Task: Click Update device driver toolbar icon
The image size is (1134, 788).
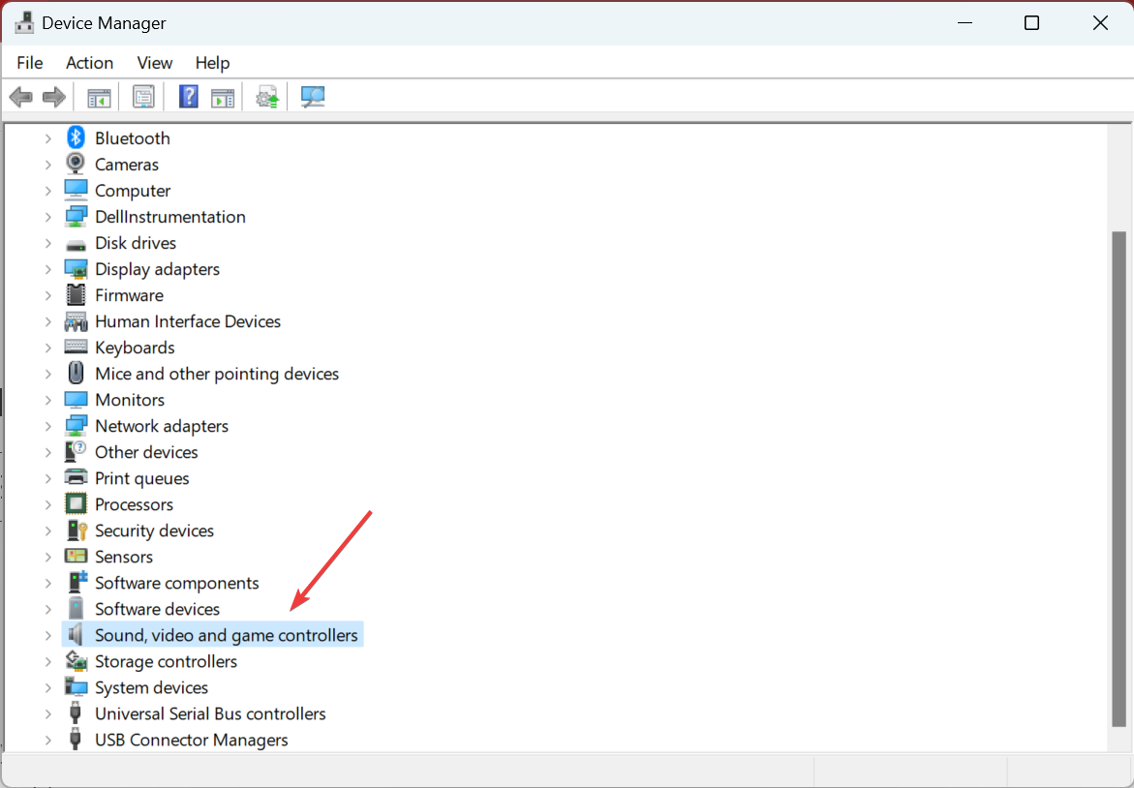Action: pos(267,97)
